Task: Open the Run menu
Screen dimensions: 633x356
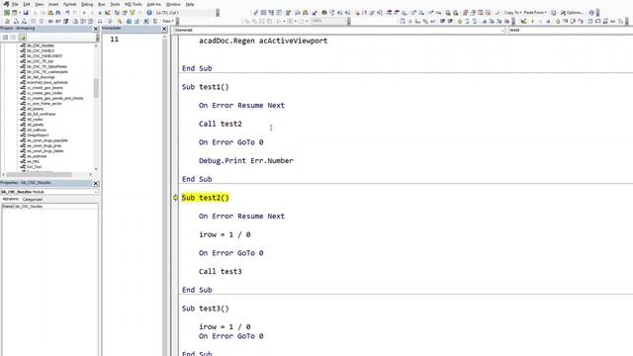Action: tap(101, 4)
